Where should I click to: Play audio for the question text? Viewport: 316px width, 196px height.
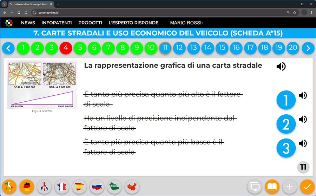click(281, 66)
